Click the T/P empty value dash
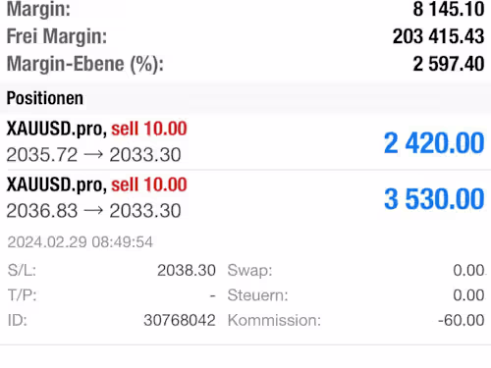 [213, 295]
